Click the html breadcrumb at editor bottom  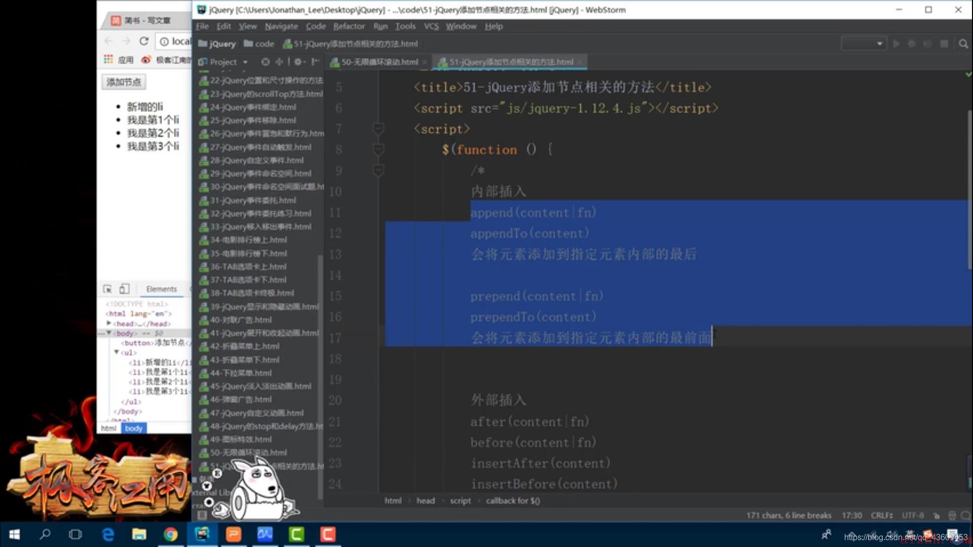click(393, 500)
